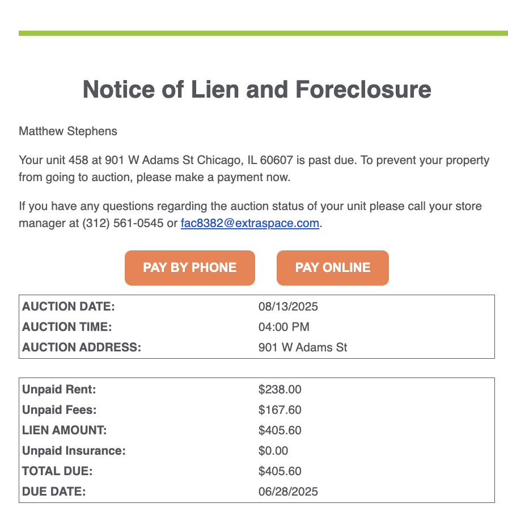Click the DUE DATE label

(x=54, y=492)
